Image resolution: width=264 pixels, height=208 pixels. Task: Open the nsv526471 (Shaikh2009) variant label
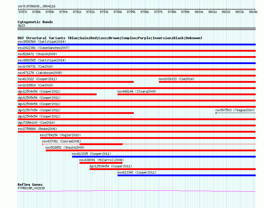pos(37,54)
